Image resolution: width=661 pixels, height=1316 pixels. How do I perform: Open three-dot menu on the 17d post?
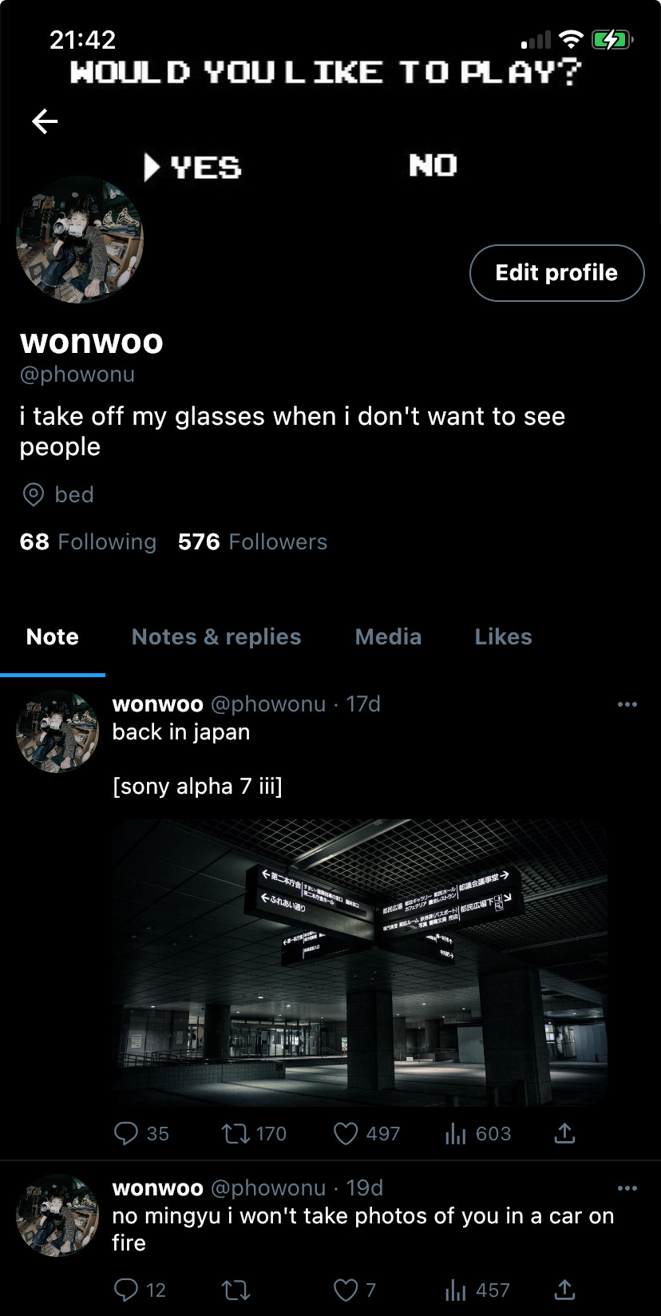pos(627,704)
